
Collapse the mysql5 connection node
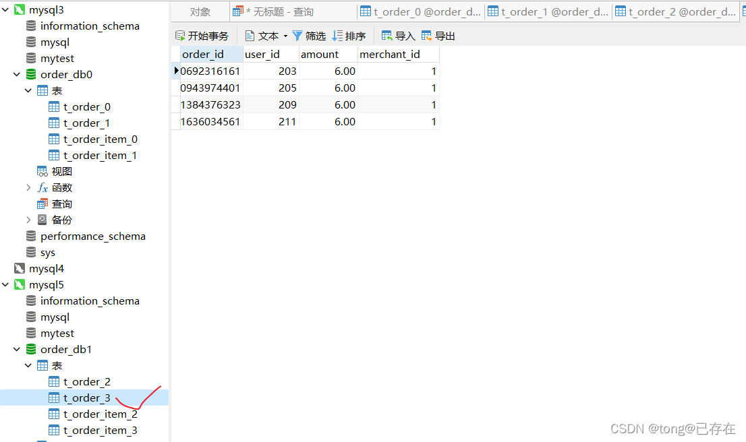click(x=5, y=284)
